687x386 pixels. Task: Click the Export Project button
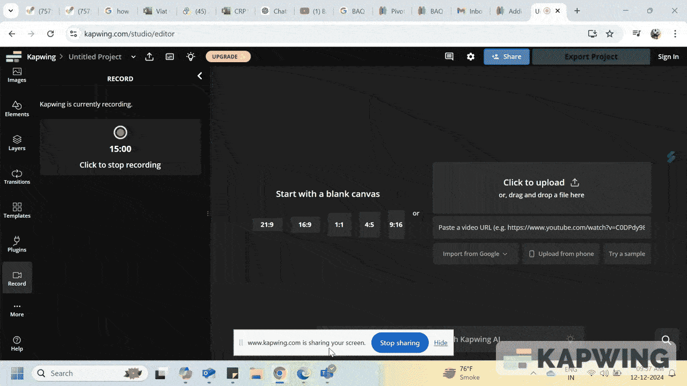pyautogui.click(x=591, y=56)
